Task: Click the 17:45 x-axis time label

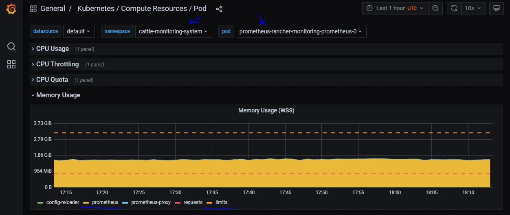Action: click(285, 193)
